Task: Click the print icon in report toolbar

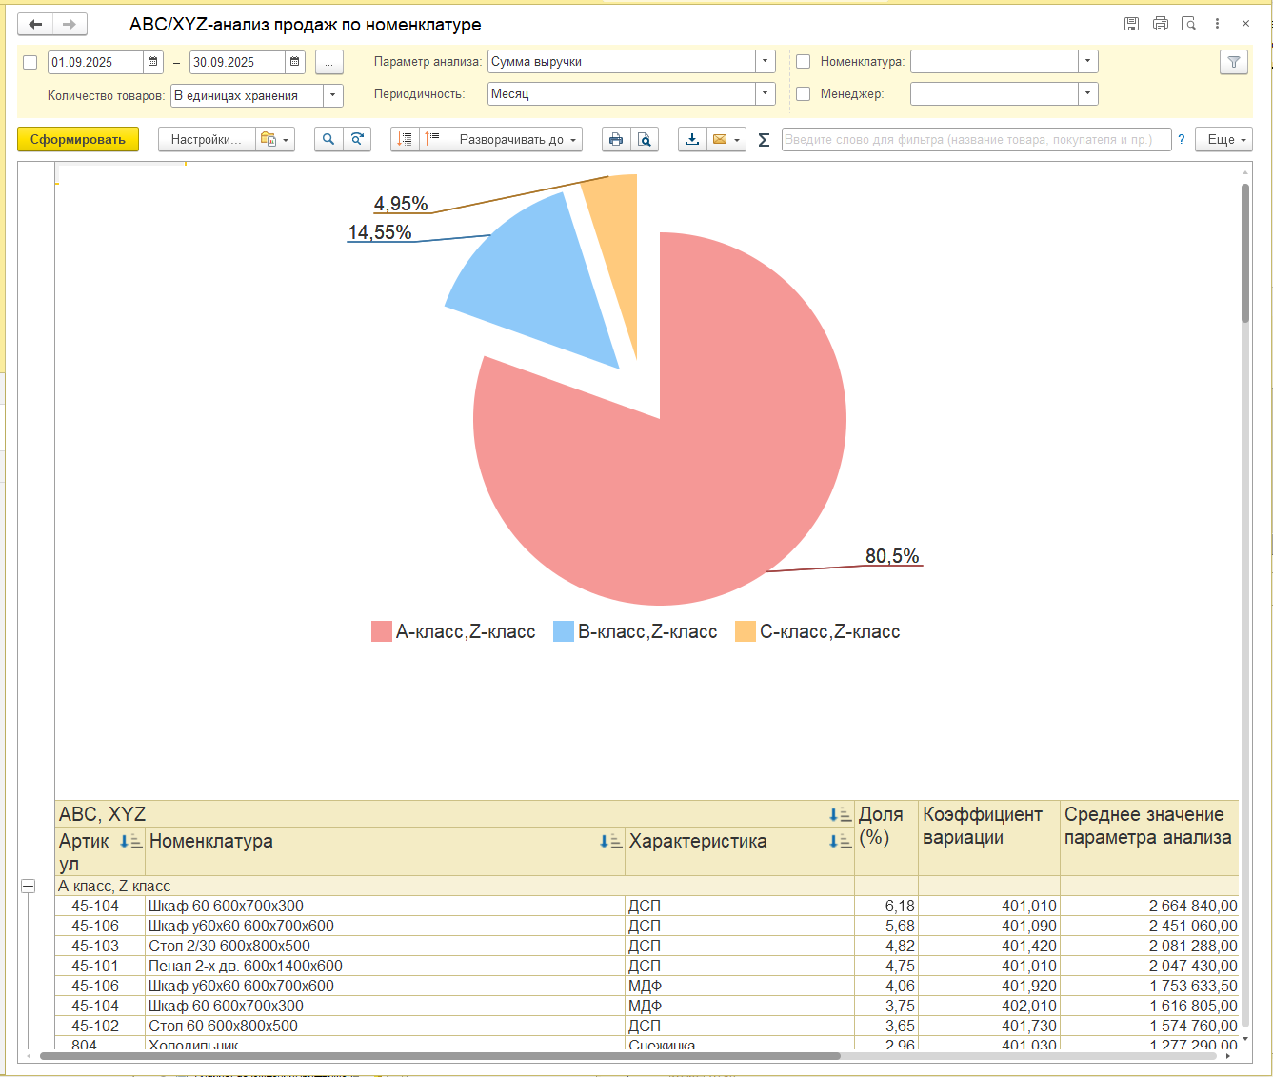Action: click(x=616, y=139)
